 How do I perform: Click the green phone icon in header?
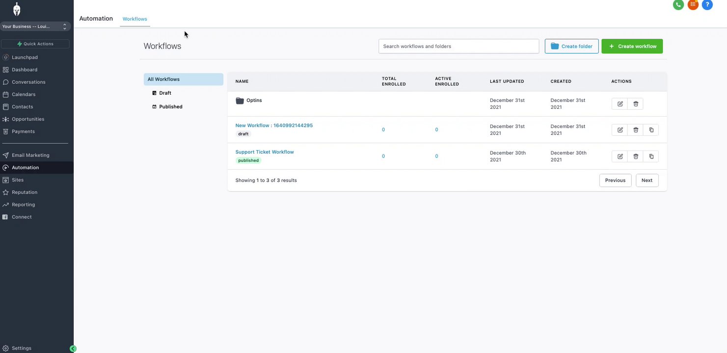click(678, 5)
